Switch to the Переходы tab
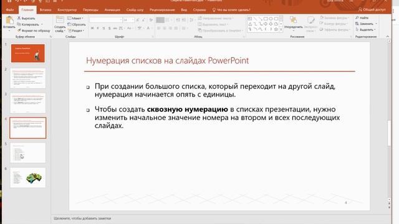This screenshot has width=399, height=224. click(90, 10)
